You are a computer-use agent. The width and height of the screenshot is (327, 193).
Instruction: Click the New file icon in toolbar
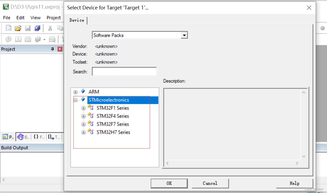coord(9,28)
